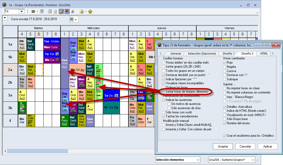Enable 'Horas dobles' en dos casillas indiv.
This screenshot has height=165, width=283.
(x=164, y=63)
